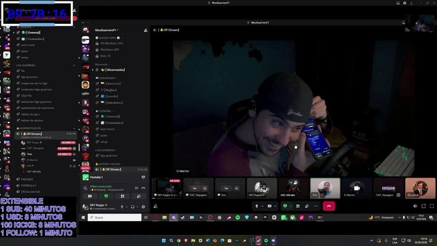The width and height of the screenshot is (437, 246).
Task: Click the invite-people icon beside the participant strip
Action: [x=155, y=206]
